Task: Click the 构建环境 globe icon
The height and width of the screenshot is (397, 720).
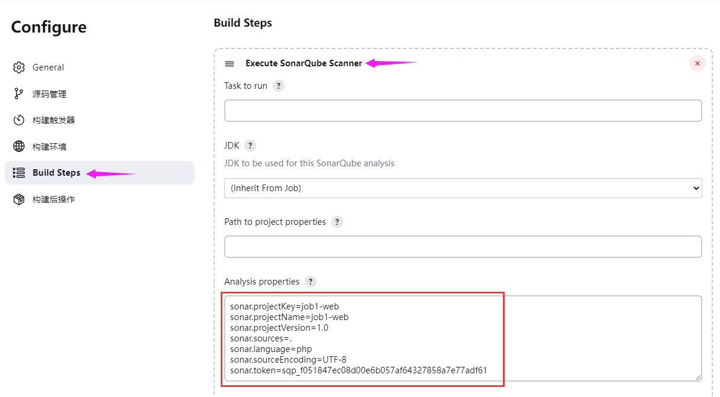Action: tap(19, 147)
